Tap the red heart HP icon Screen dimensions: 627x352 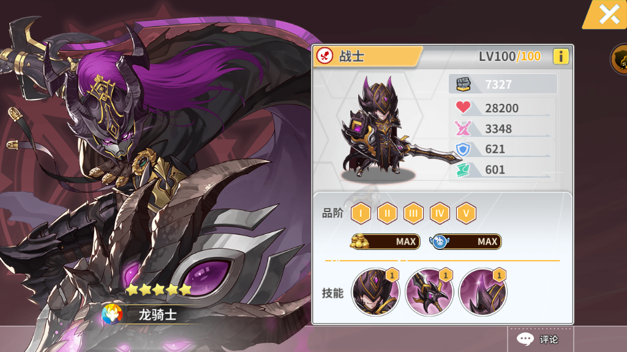[x=463, y=107]
